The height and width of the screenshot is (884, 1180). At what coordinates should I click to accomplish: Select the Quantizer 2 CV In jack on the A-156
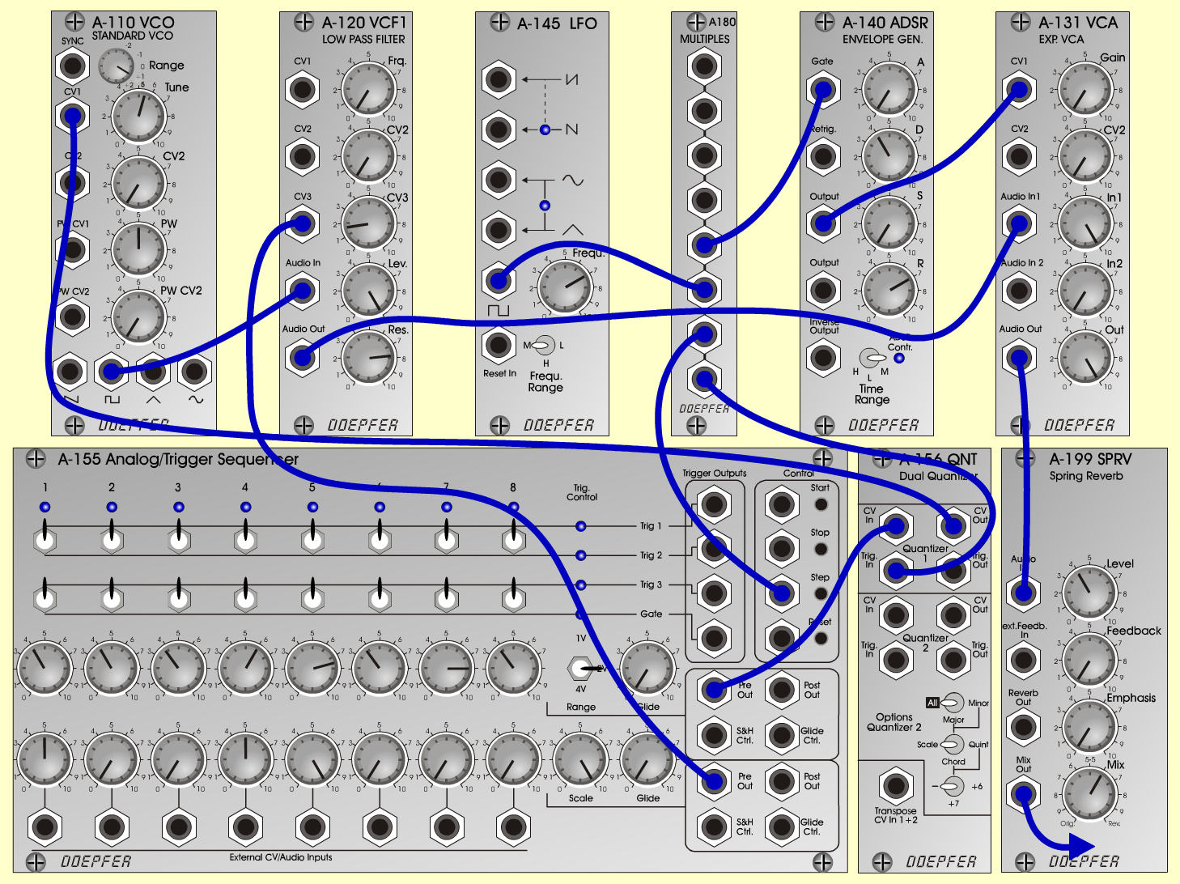click(x=896, y=615)
